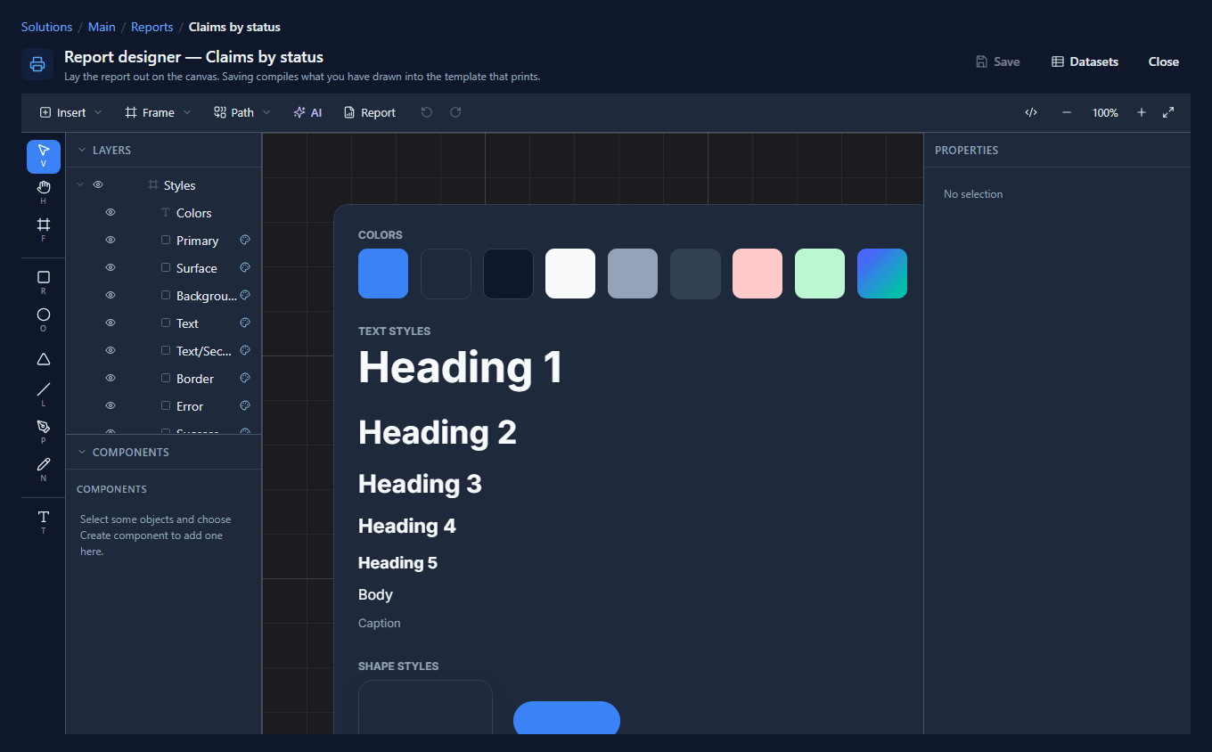Select the blue pill shape on canvas

(567, 718)
